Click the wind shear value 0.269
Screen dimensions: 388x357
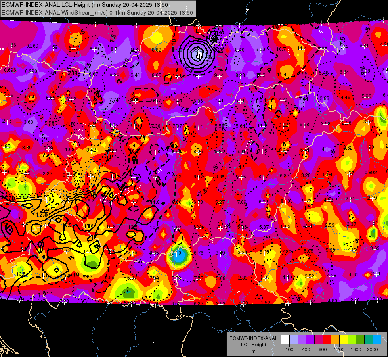point(32,46)
